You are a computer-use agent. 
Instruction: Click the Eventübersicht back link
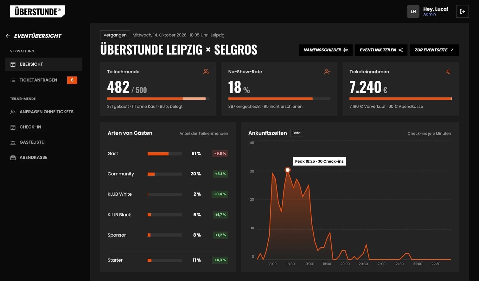pos(38,36)
